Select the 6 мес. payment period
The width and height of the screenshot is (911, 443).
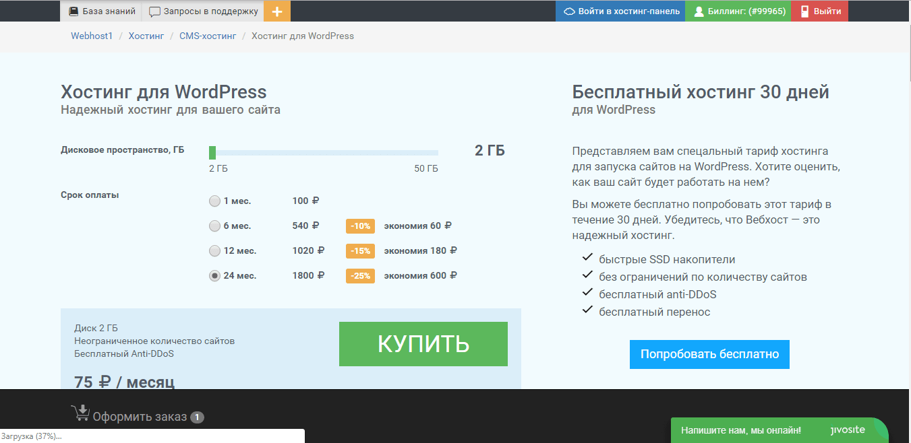click(x=214, y=226)
